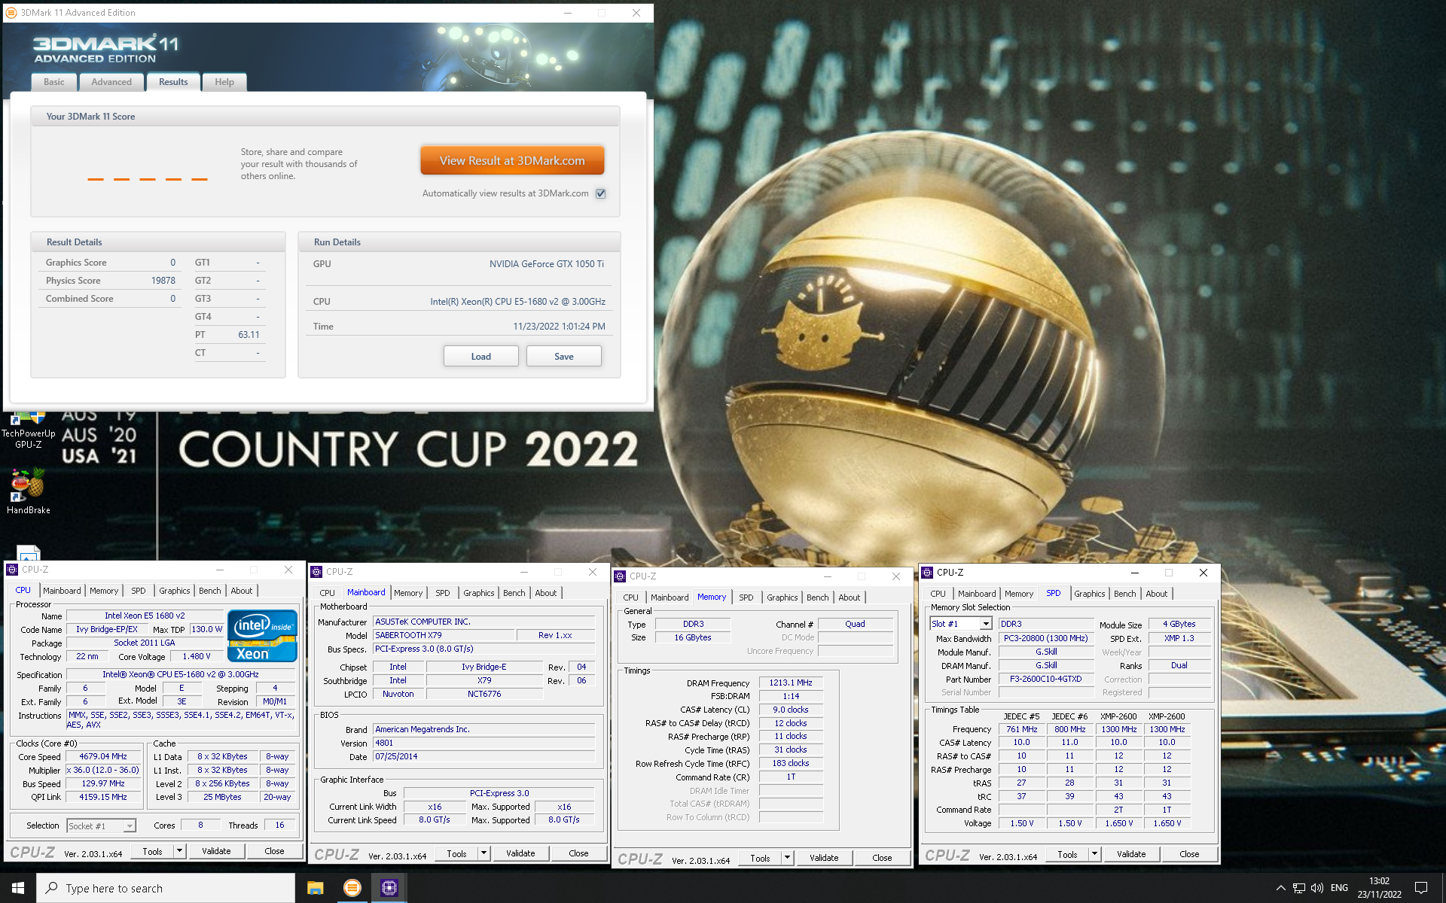Viewport: 1446px width, 903px height.
Task: Launch the HandBrake desktop icon
Action: click(x=28, y=491)
